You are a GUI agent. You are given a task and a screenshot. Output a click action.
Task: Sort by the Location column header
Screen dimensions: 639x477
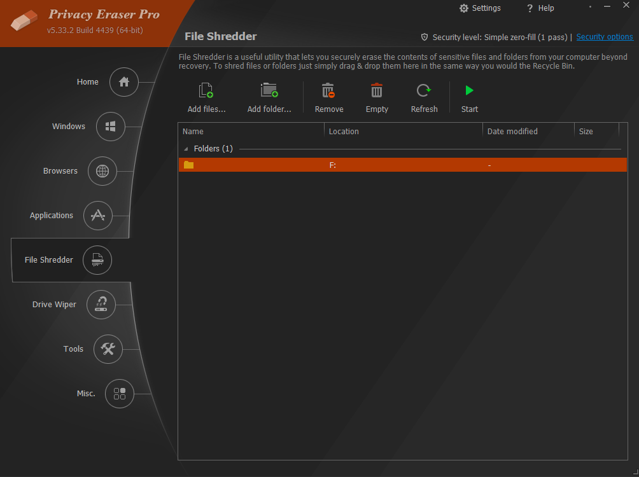click(404, 131)
